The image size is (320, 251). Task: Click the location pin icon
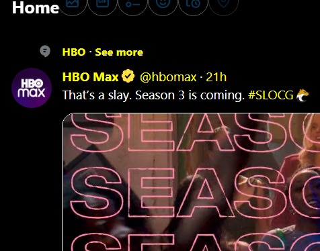coord(223,3)
